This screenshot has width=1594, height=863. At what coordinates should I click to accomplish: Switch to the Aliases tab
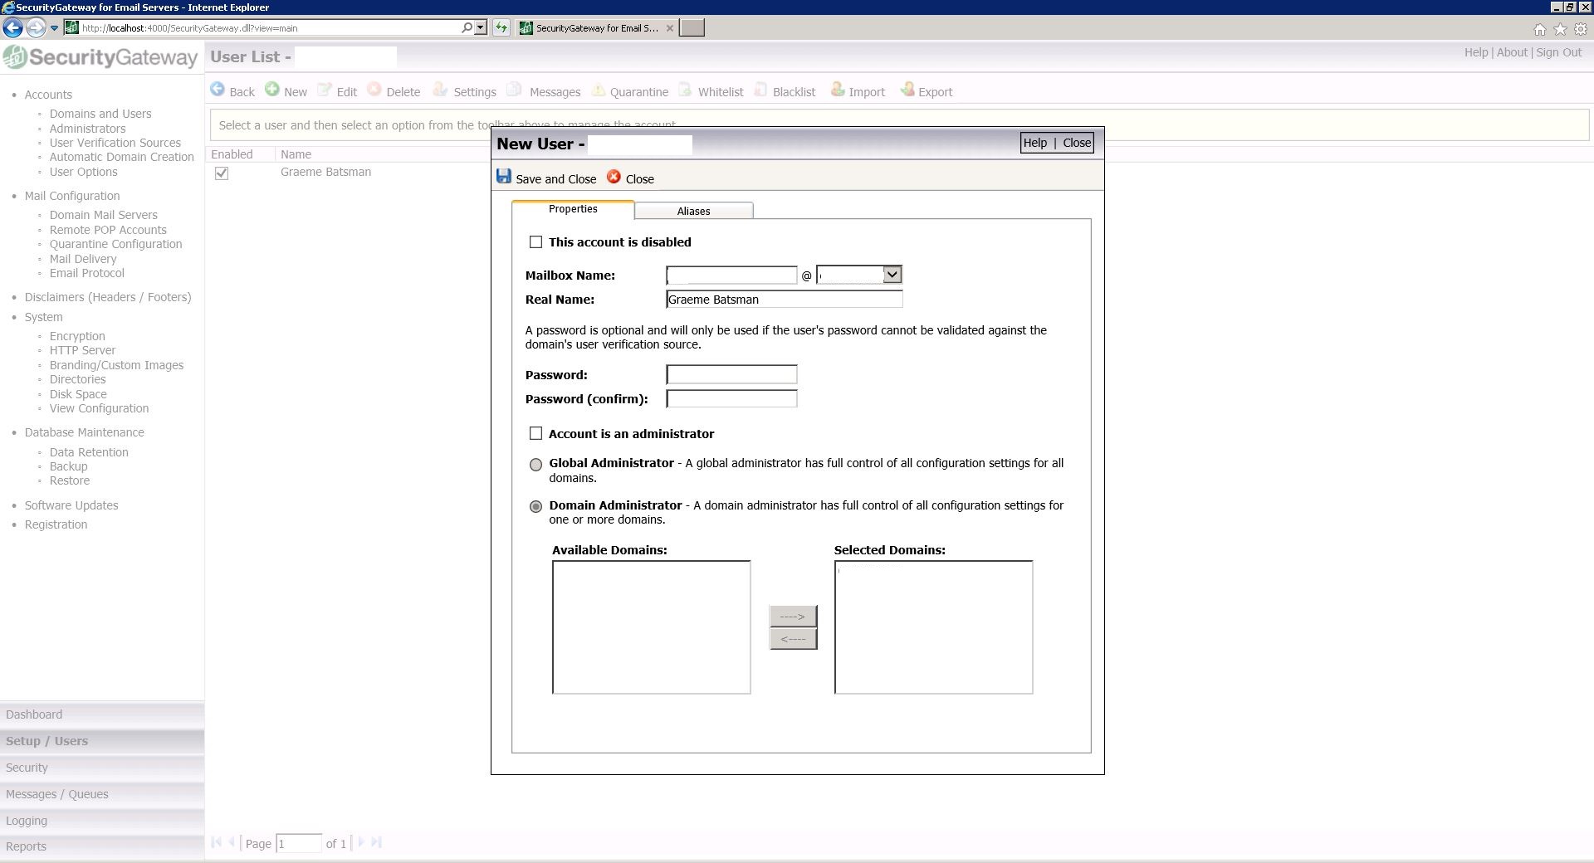(693, 211)
